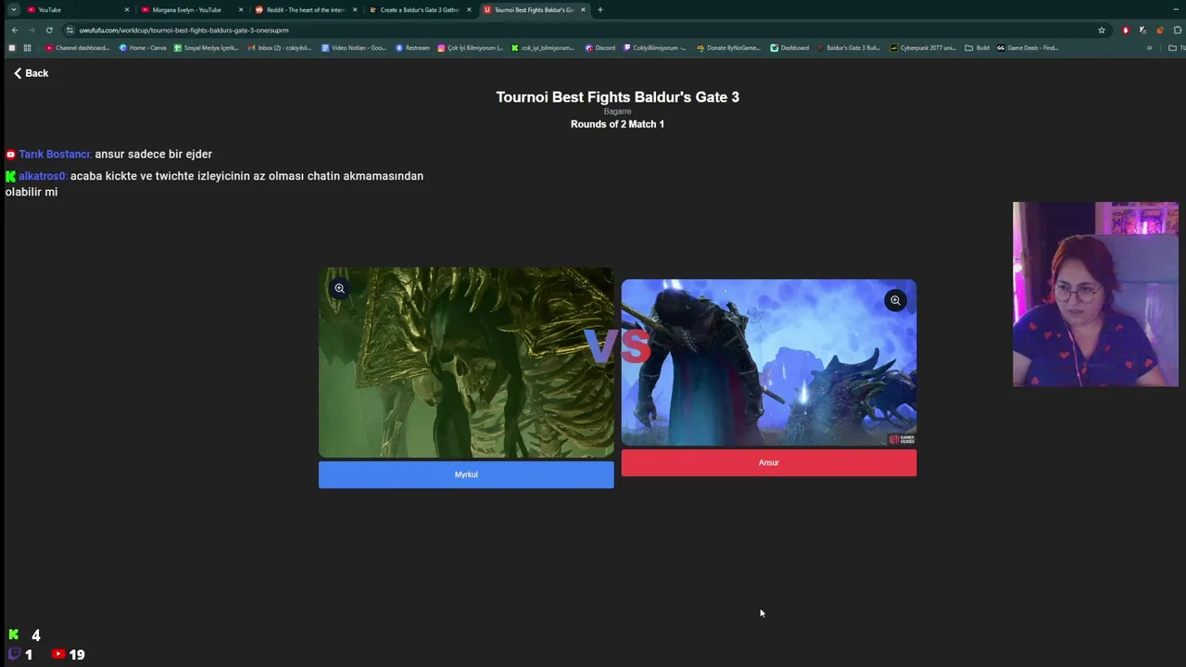
Task: Open Sosyal Medya İçerik bookmark
Action: click(206, 48)
